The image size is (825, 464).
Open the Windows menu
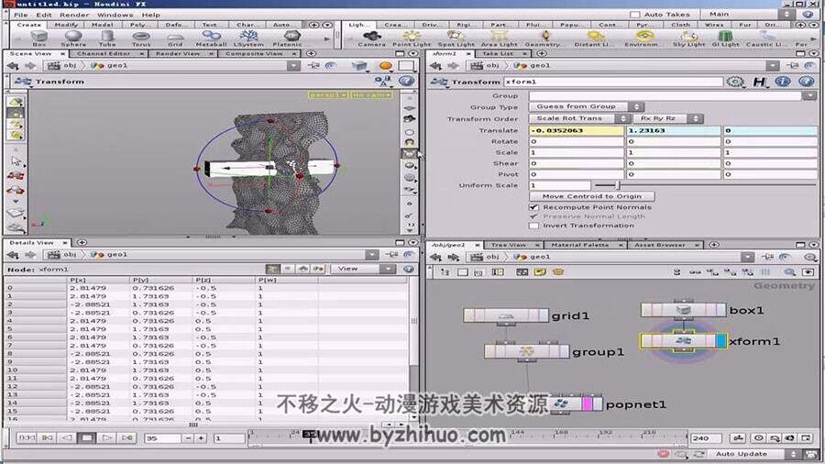[x=115, y=15]
